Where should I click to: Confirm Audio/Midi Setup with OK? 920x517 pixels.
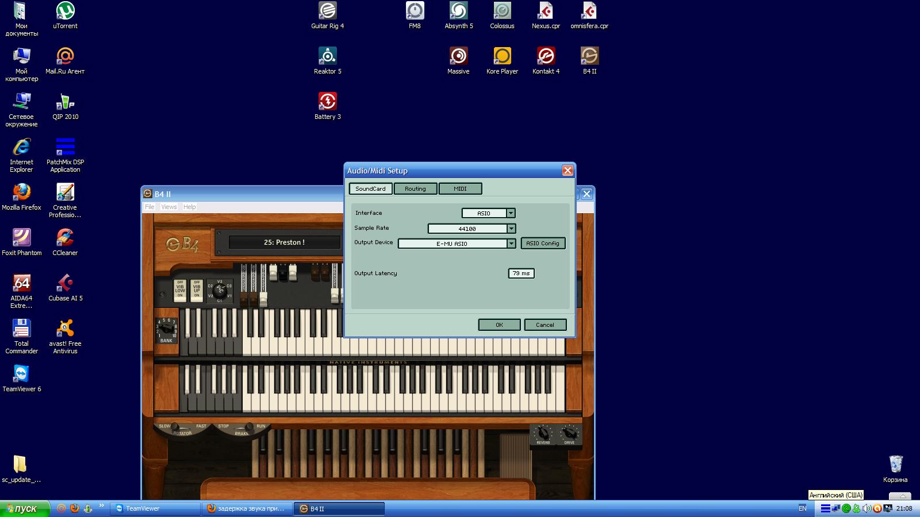click(x=499, y=325)
